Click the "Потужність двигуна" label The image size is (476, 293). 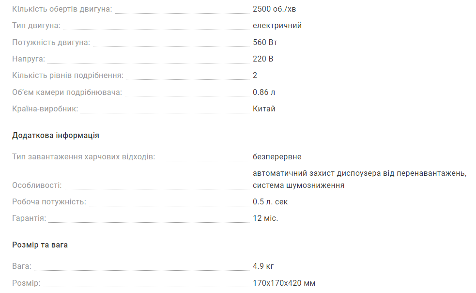point(51,43)
